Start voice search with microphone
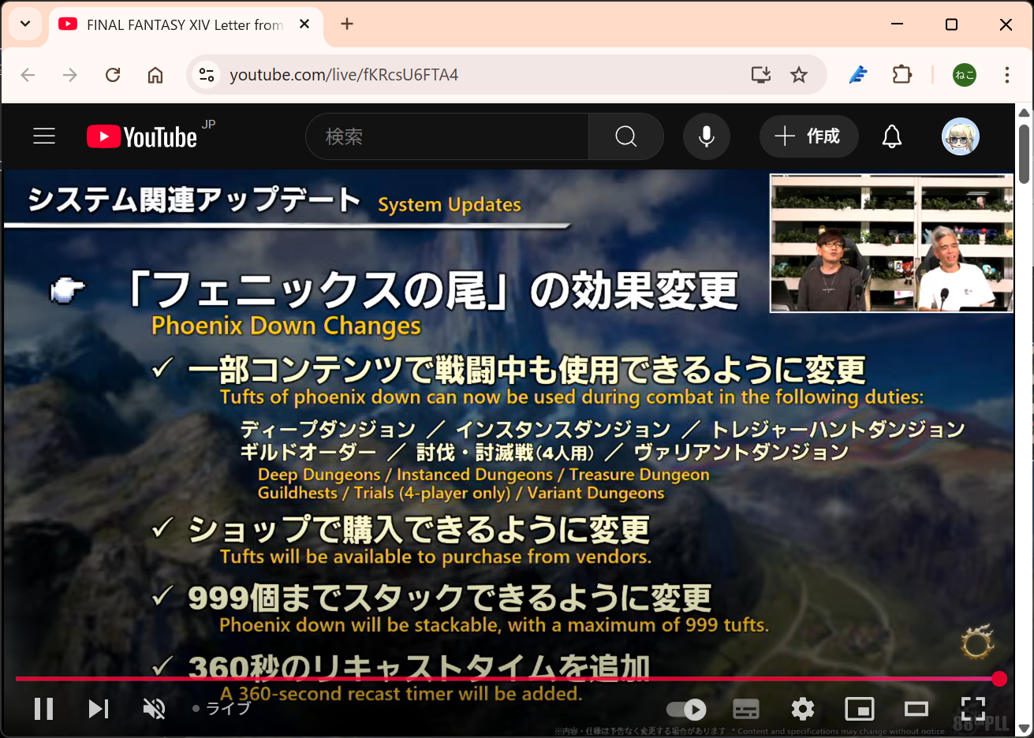 click(707, 136)
